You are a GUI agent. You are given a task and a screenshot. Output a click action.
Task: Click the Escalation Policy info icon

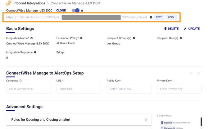[81, 38]
